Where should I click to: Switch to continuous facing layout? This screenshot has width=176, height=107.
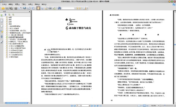coord(147,106)
